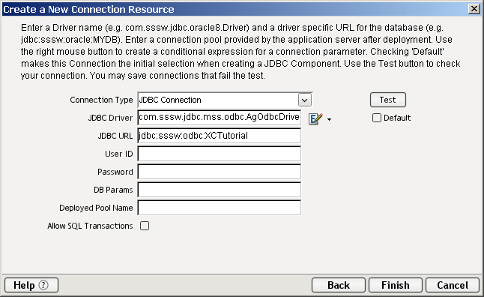
Task: Focus the JDBC Driver text field
Action: click(220, 118)
